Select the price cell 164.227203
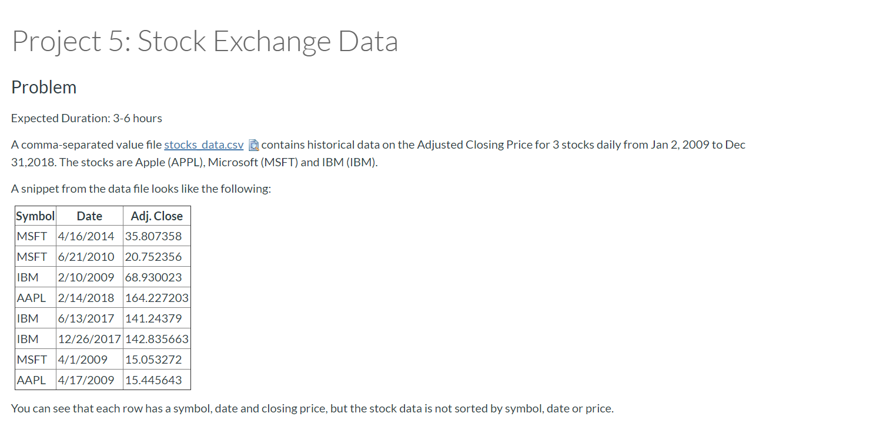870x423 pixels. coord(157,298)
